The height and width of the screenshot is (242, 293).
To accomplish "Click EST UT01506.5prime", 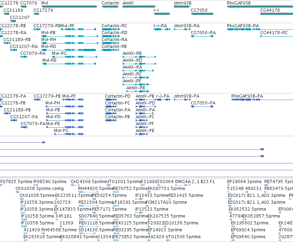I will pyautogui.click(x=183, y=237).
